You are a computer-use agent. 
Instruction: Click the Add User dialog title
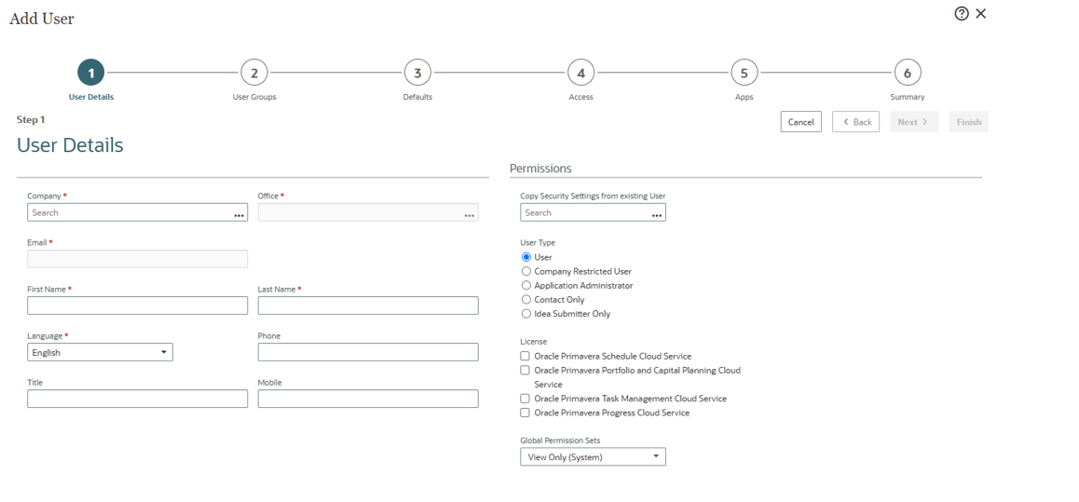click(41, 19)
